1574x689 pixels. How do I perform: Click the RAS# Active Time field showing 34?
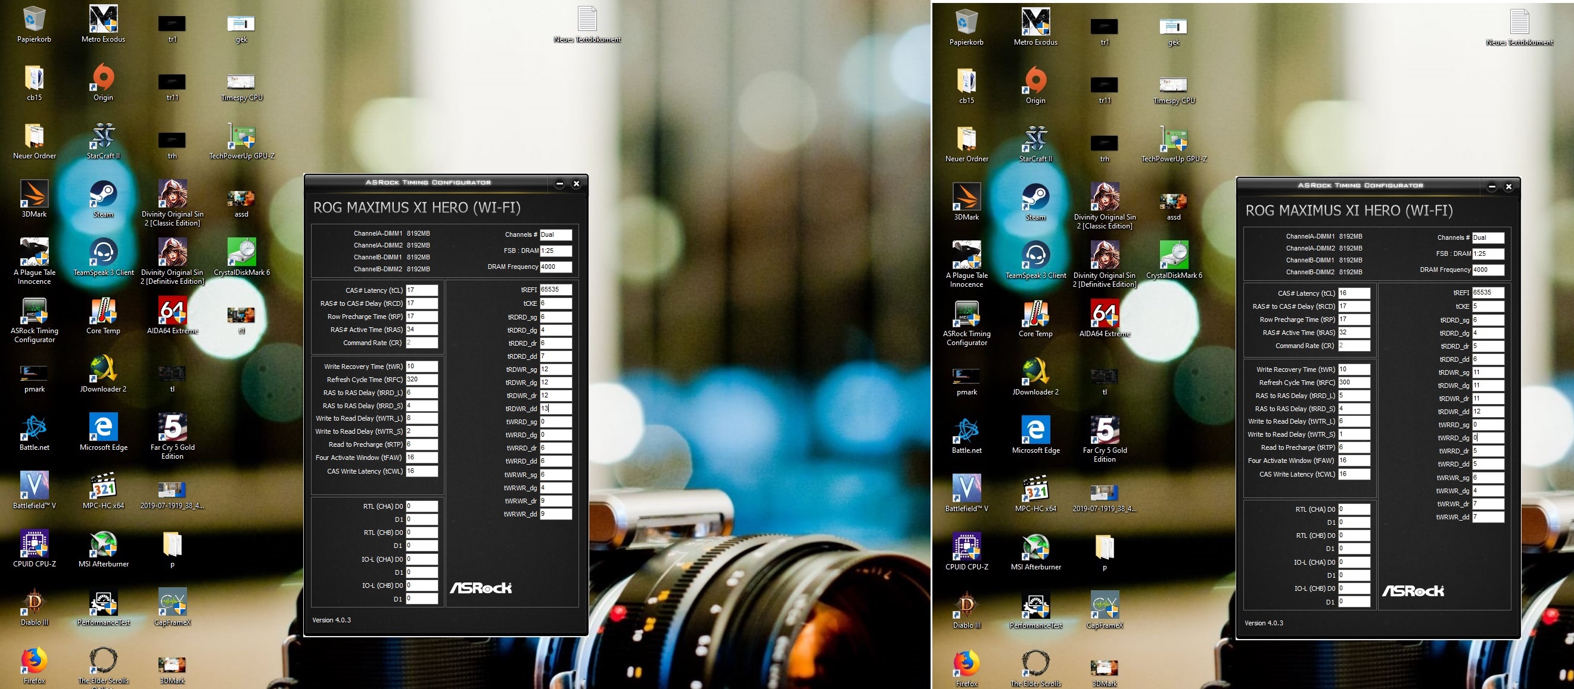(x=422, y=330)
